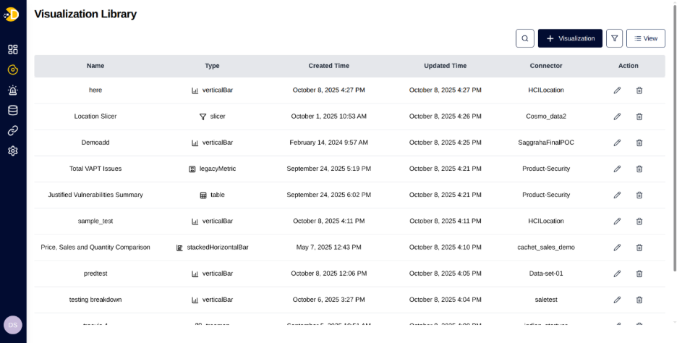Open Justified Vulnerabilities Summary row
677x343 pixels.
click(95, 195)
